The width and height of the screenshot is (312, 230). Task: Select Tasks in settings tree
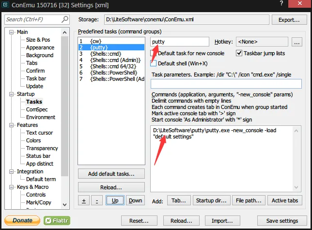pos(34,102)
